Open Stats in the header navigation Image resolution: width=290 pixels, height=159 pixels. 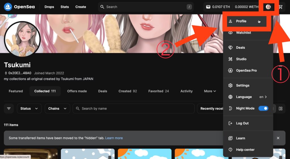[x=65, y=7]
